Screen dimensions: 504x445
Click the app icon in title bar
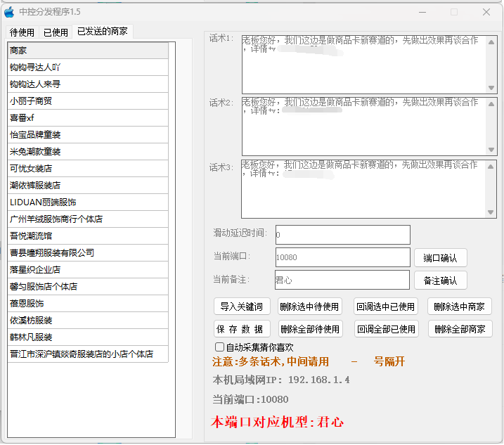pyautogui.click(x=10, y=12)
